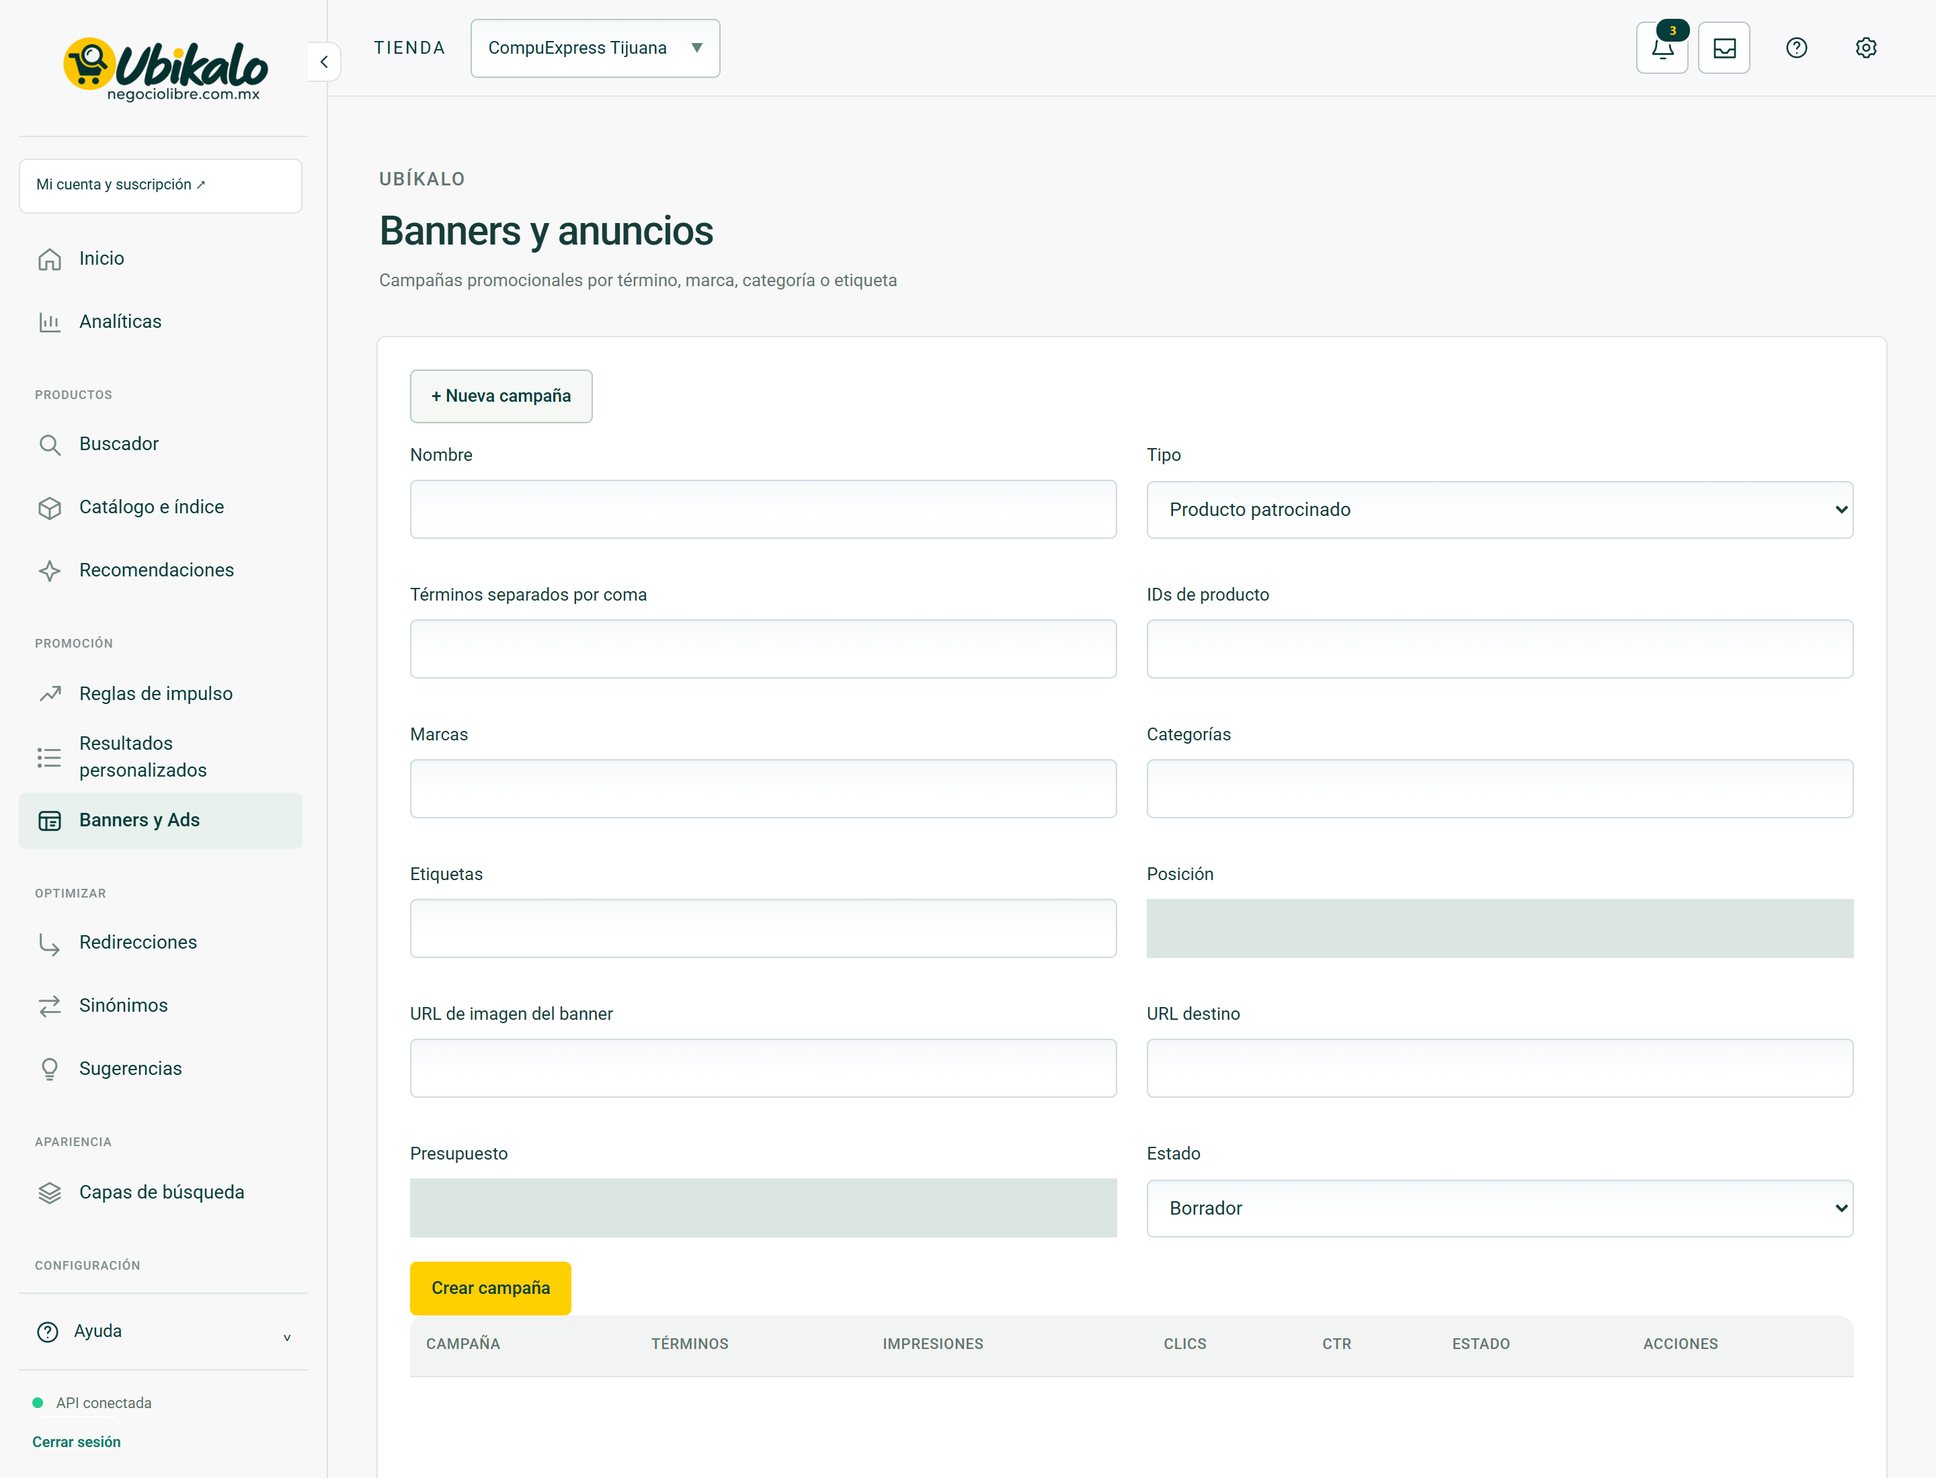
Task: Open Mi cuenta y suscripción link
Action: (x=160, y=185)
